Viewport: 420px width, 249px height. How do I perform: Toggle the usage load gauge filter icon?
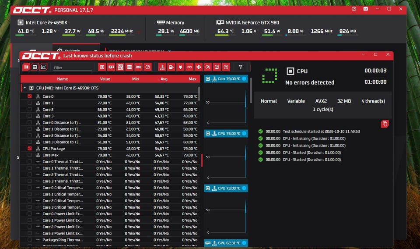(217, 67)
